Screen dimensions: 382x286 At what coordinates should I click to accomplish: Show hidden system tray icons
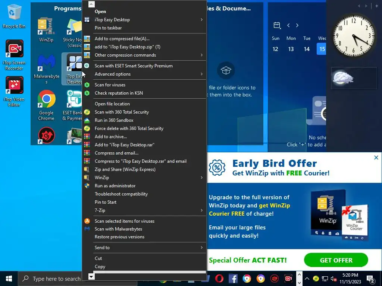coord(307,279)
